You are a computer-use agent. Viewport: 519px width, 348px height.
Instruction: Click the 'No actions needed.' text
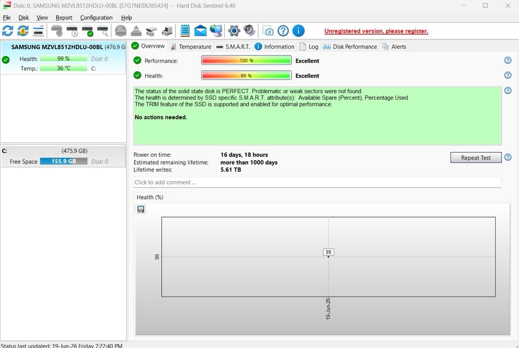[x=161, y=117]
